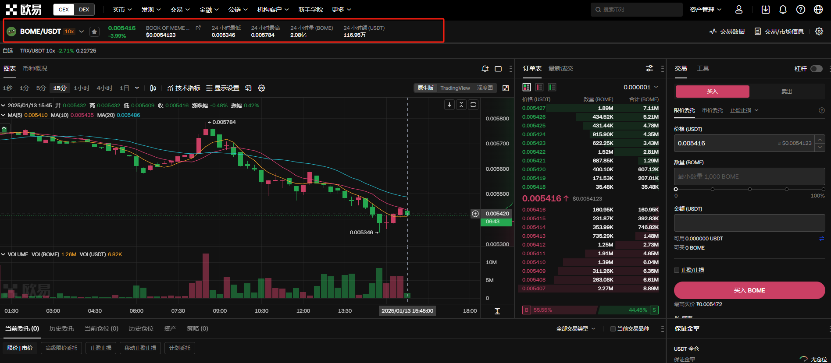Screen dimensions: 831x363
Task: Switch chart layout with rectangle icon
Action: pyautogui.click(x=498, y=69)
